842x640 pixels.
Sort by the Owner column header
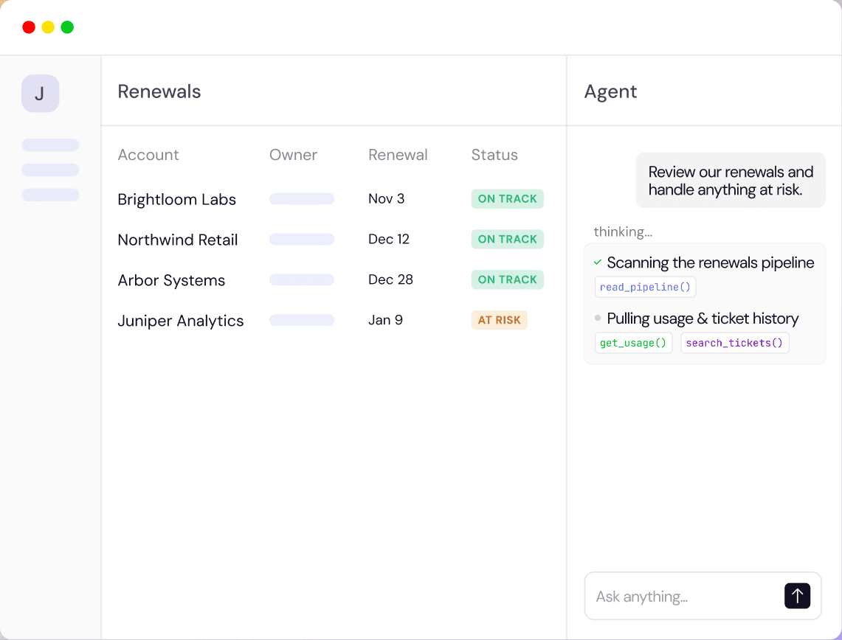(x=293, y=155)
